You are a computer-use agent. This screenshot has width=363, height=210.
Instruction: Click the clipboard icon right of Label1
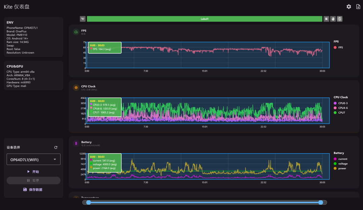(x=339, y=19)
